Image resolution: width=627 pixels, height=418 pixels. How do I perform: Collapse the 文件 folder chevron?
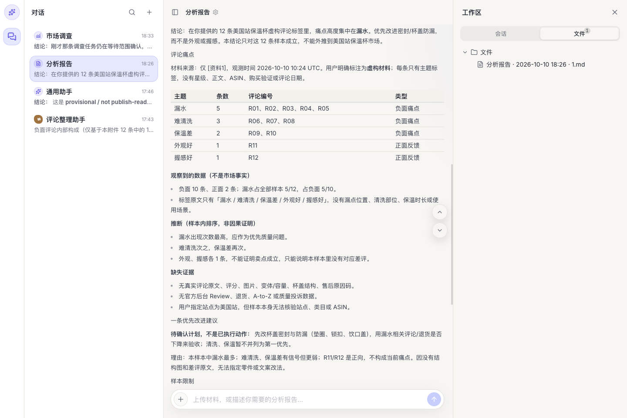[465, 52]
